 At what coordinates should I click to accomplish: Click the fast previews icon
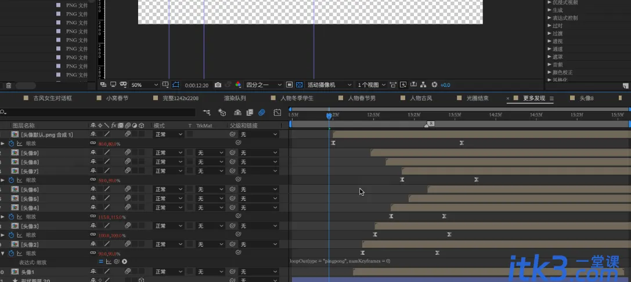tap(403, 85)
